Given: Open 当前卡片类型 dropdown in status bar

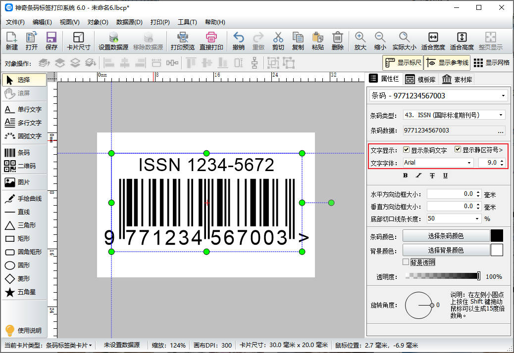Looking at the screenshot, I should [x=48, y=345].
